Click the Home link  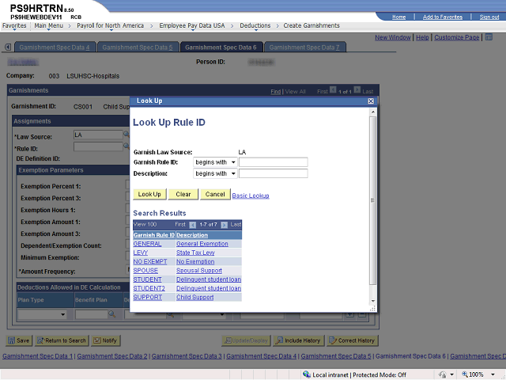(x=398, y=17)
